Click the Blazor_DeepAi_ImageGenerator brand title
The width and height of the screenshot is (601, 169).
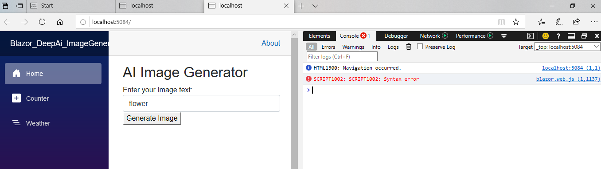click(59, 43)
